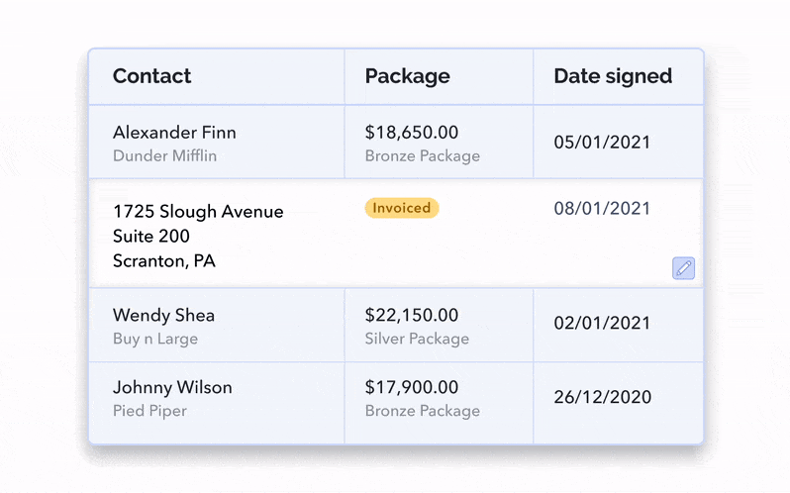Click the date 08/01/2021
790x493 pixels.
pyautogui.click(x=602, y=208)
